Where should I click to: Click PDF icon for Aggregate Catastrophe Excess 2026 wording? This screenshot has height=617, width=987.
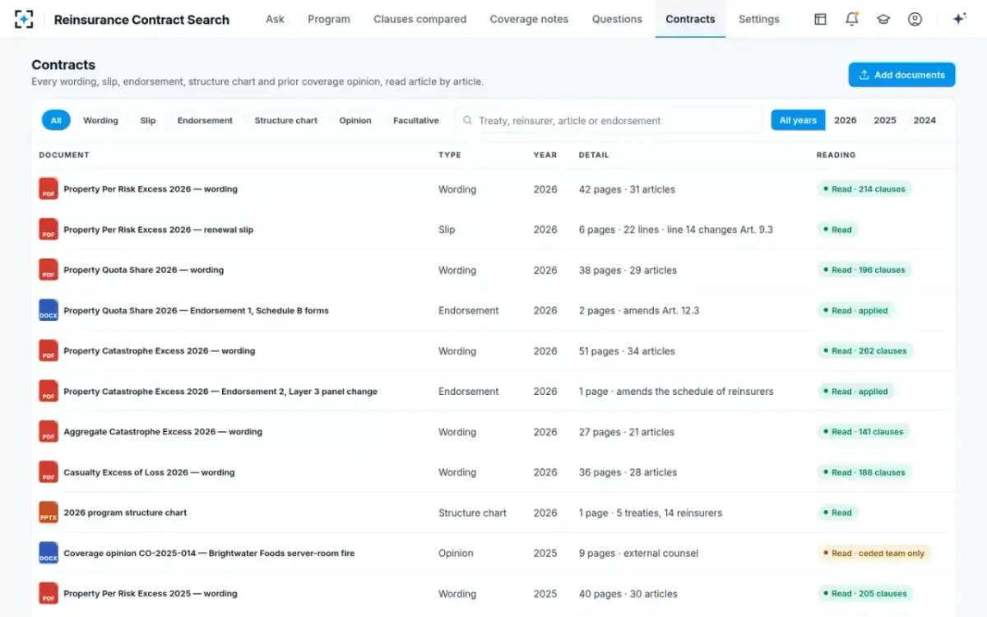tap(49, 431)
